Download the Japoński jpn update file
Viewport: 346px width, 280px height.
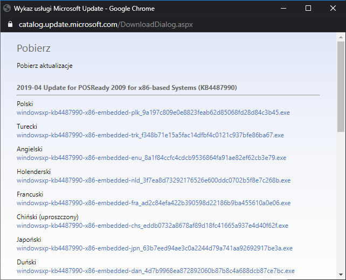pyautogui.click(x=155, y=248)
